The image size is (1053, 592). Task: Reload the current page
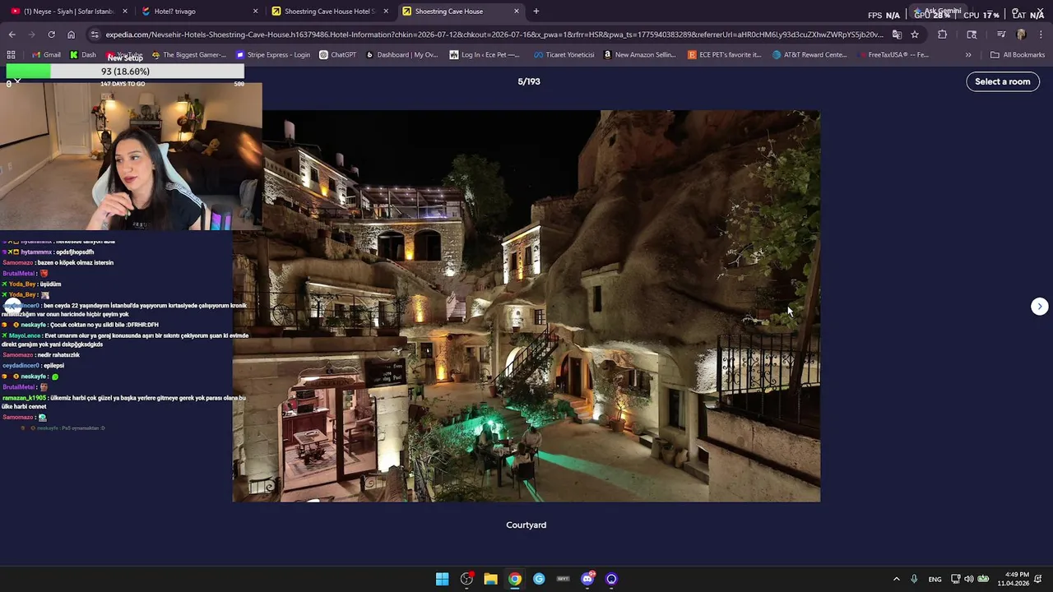point(52,35)
